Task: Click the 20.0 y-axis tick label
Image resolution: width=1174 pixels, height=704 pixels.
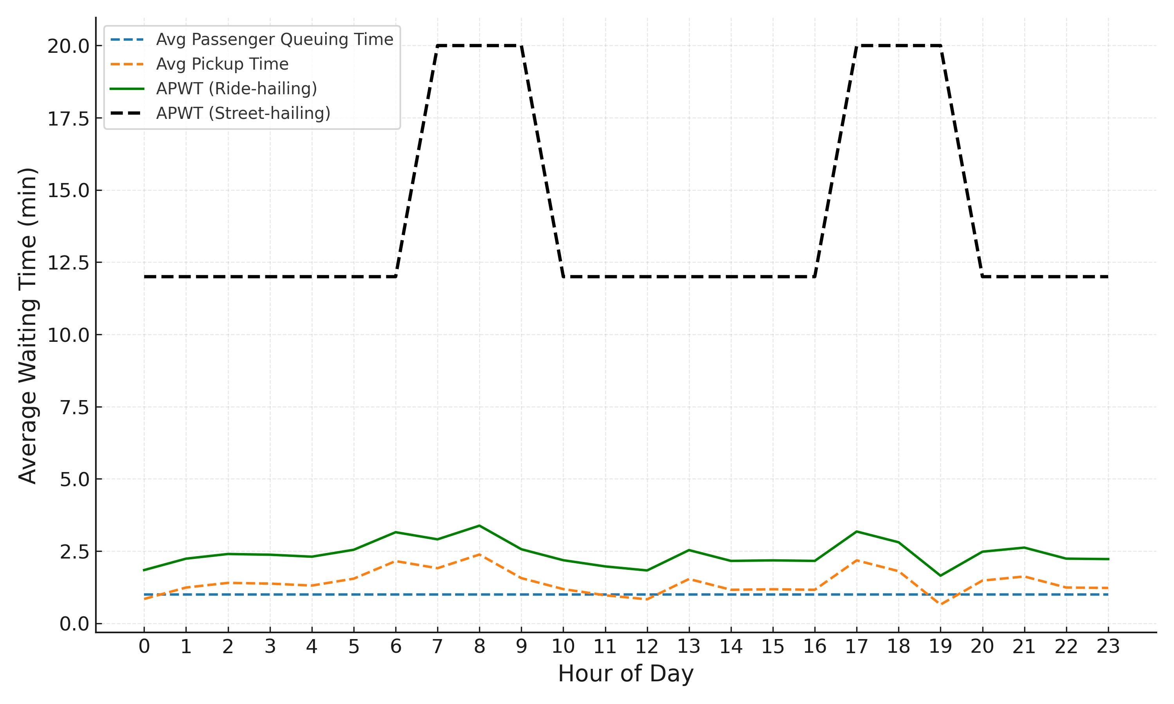Action: 68,47
